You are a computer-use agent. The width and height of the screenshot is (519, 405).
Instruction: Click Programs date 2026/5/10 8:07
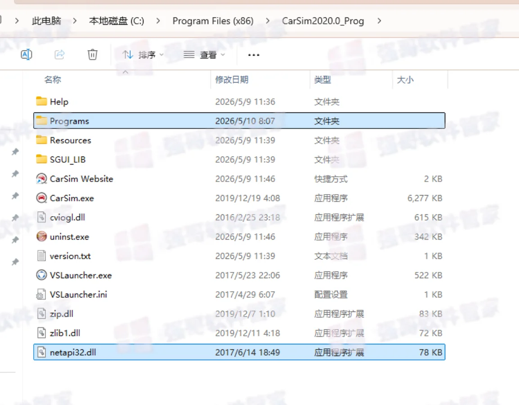(x=245, y=121)
